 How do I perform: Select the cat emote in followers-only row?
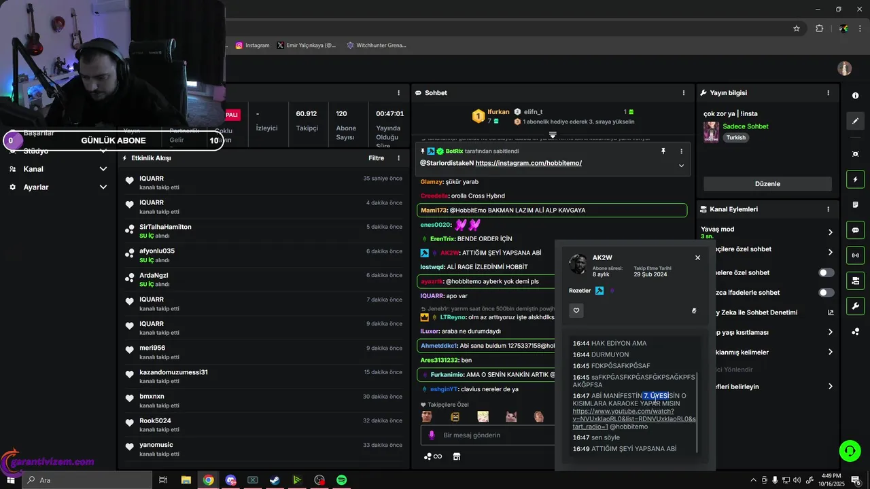click(x=510, y=416)
